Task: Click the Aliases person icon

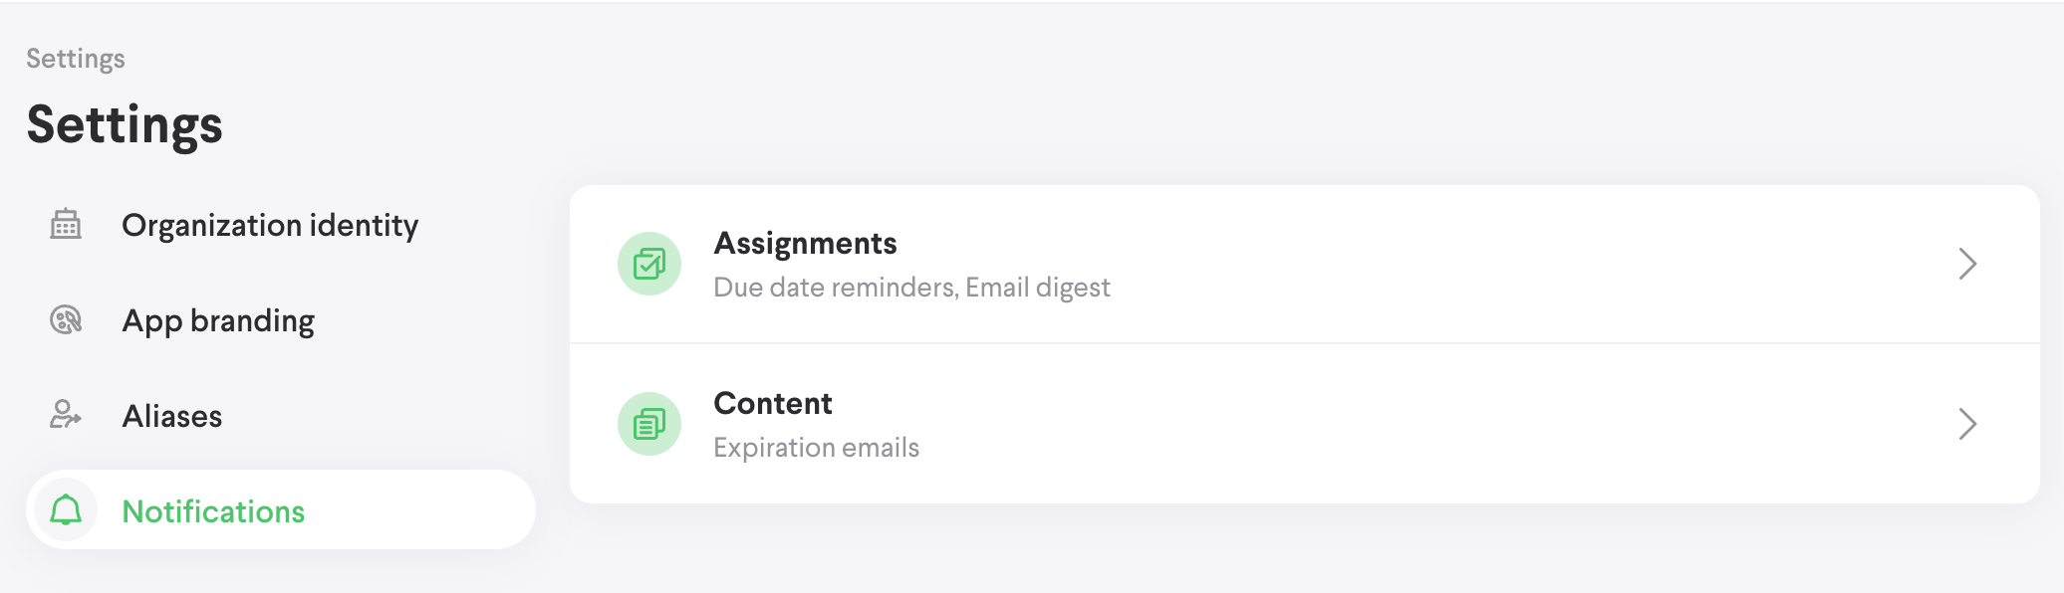Action: tap(66, 415)
